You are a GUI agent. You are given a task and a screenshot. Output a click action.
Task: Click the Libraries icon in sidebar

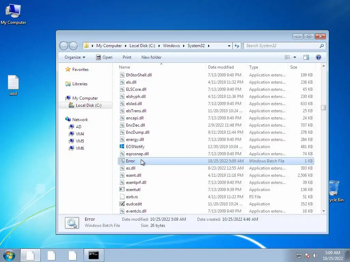click(x=68, y=84)
